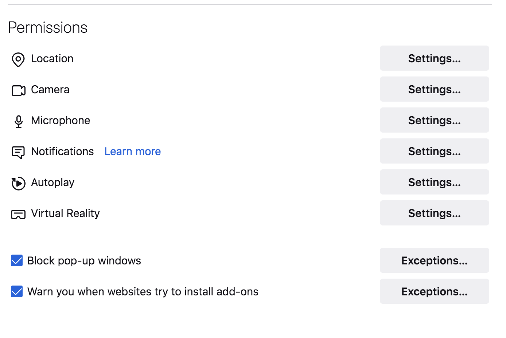Open Microphone permission Settings
The height and width of the screenshot is (338, 506).
[x=434, y=120]
